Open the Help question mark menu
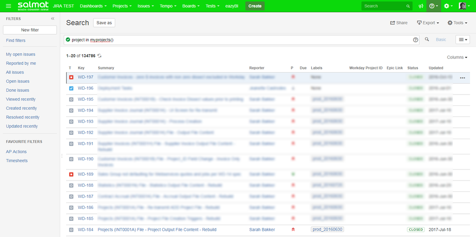This screenshot has height=237, width=476. (x=434, y=6)
